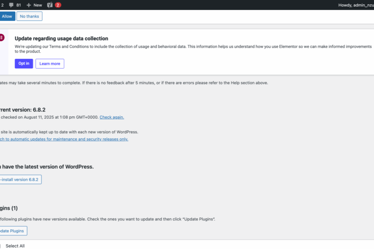Click the Check again link
Image resolution: width=374 pixels, height=249 pixels.
[112, 117]
